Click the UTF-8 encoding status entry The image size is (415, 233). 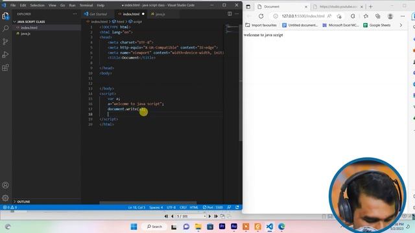pos(171,207)
